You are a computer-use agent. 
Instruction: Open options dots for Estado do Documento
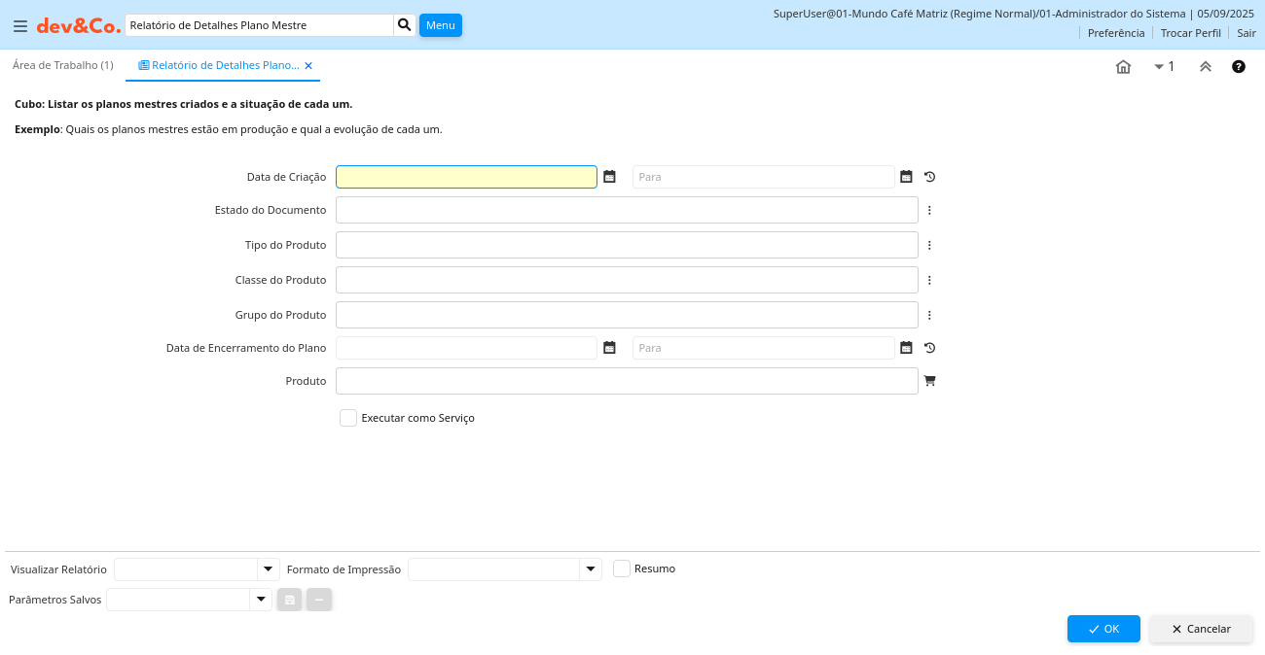point(929,210)
